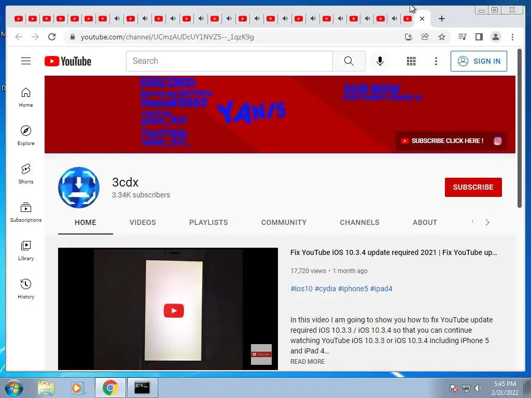Open Subscriptions in the sidebar
Screen dimensions: 531x398
coord(26,212)
